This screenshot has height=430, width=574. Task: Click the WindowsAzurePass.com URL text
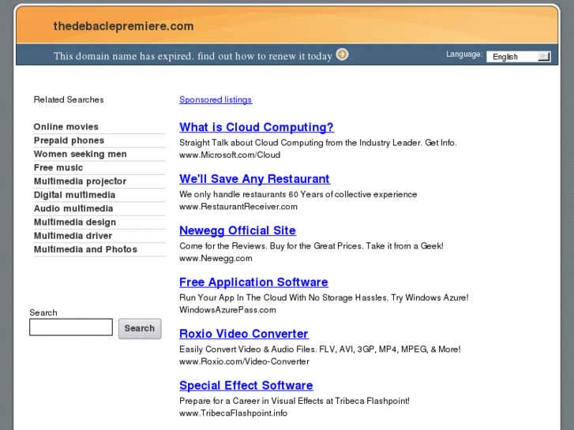click(227, 310)
